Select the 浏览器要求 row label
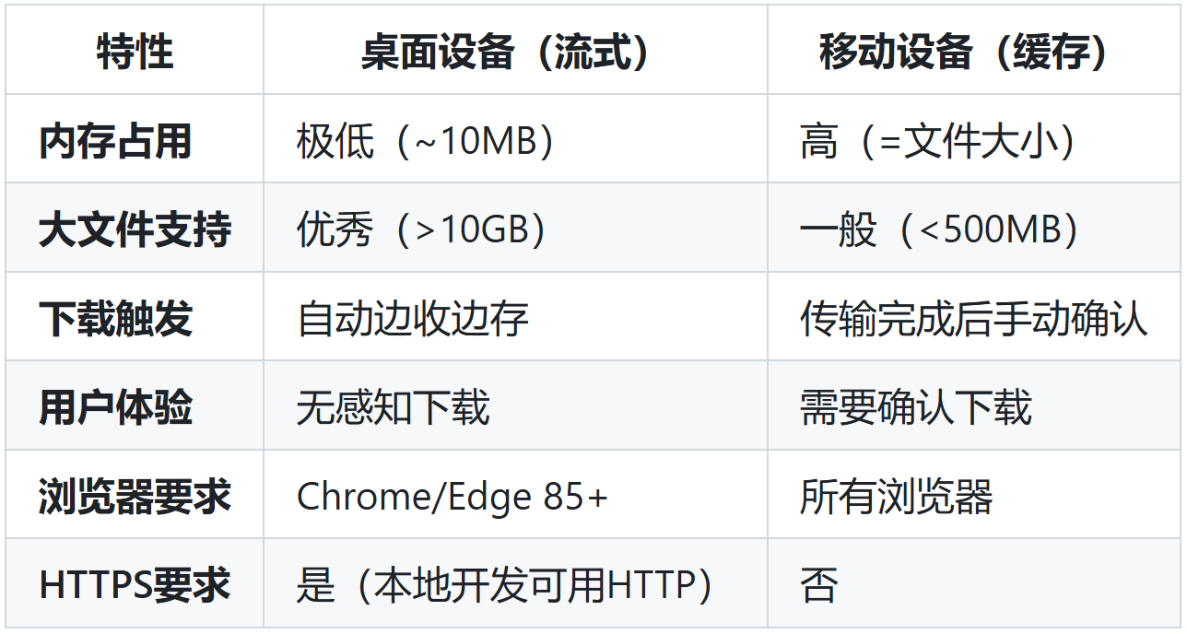Viewport: 1187px width, 634px height. (x=135, y=497)
